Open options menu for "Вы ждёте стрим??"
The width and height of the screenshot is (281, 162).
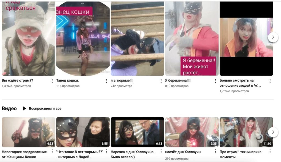pyautogui.click(x=52, y=81)
